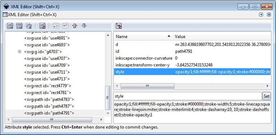276x135 pixels.
Task: Click the New element node icon
Action: pos(10,26)
